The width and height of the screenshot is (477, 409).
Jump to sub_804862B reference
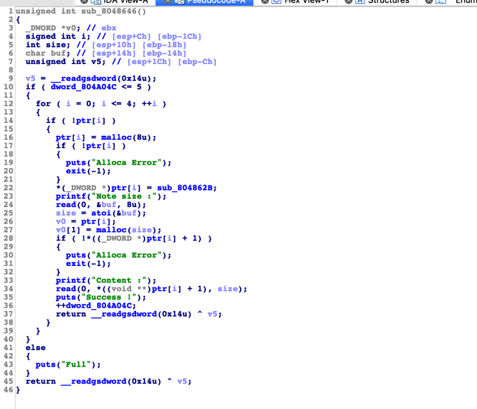pos(184,188)
